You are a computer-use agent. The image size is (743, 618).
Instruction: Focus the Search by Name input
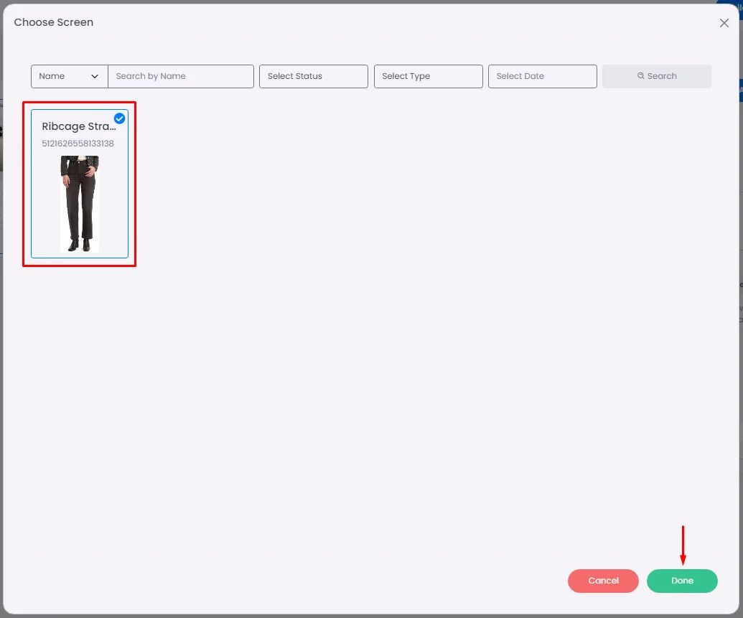180,76
